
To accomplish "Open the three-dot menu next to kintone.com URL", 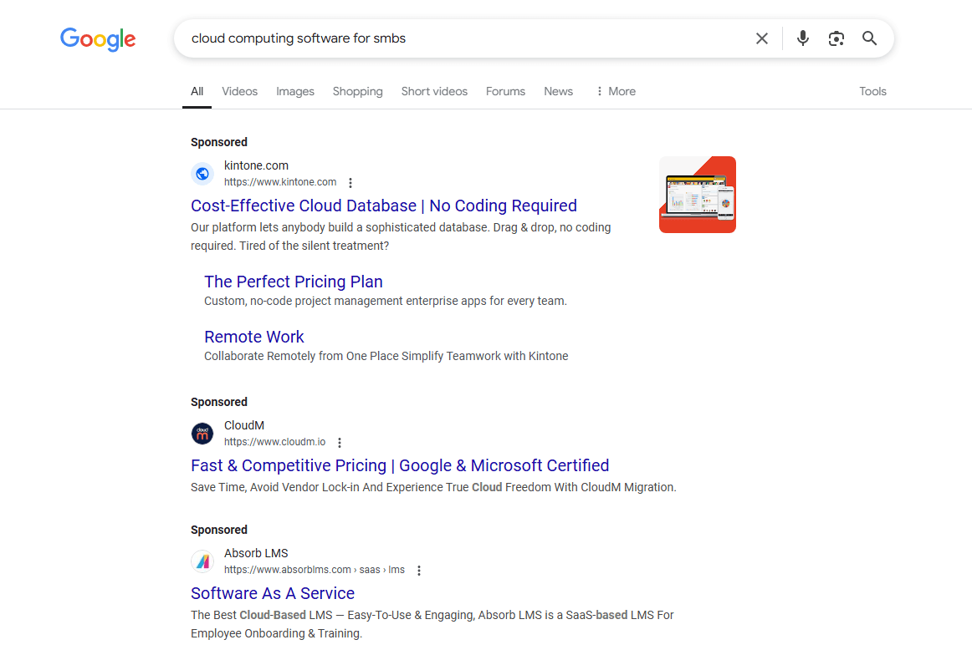I will point(350,183).
